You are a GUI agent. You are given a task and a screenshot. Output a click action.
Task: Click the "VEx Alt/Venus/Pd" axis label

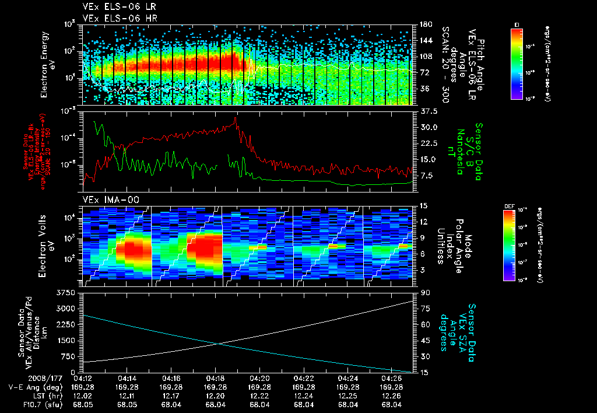(29, 332)
